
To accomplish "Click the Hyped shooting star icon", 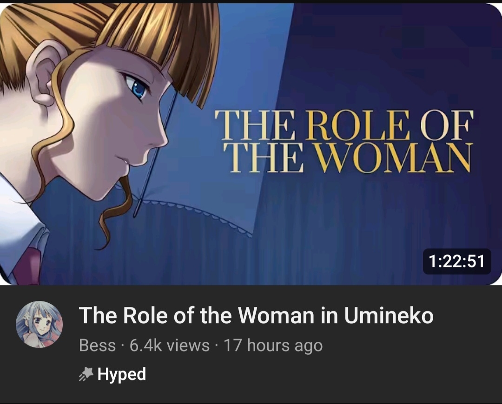I will pos(86,374).
